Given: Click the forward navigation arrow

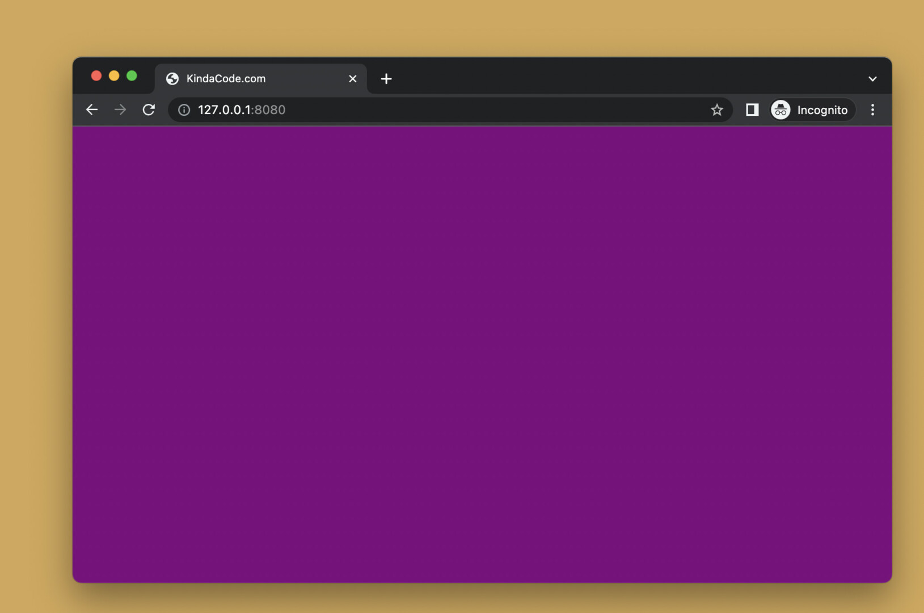Looking at the screenshot, I should pos(120,110).
